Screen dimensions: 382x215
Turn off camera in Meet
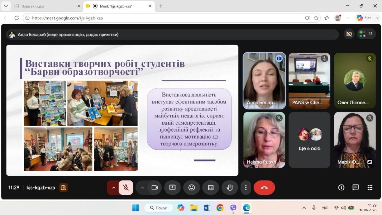(x=155, y=188)
